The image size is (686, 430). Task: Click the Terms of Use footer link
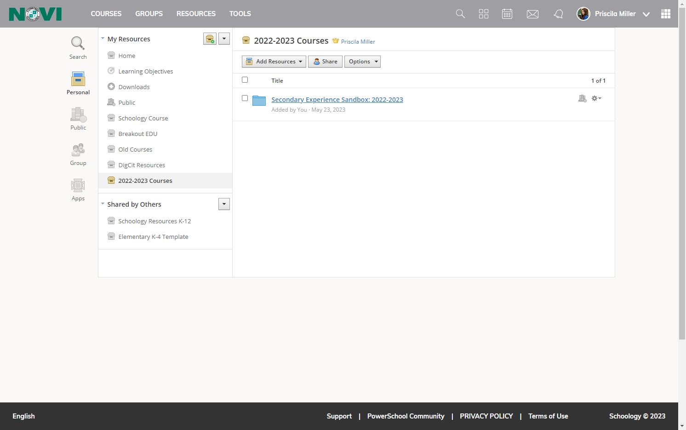(548, 416)
